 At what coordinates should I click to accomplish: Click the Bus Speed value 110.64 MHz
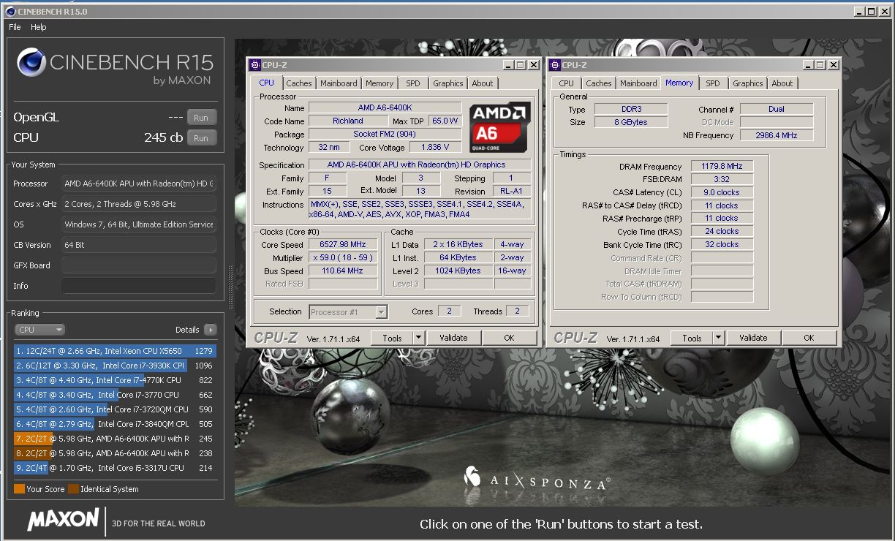(342, 271)
